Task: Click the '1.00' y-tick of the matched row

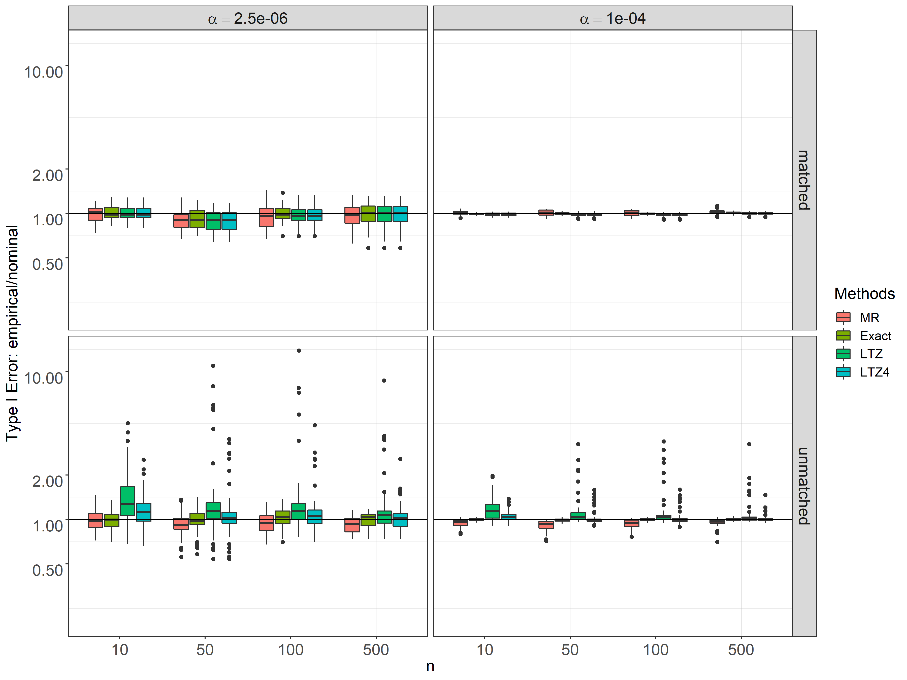Action: pyautogui.click(x=48, y=219)
